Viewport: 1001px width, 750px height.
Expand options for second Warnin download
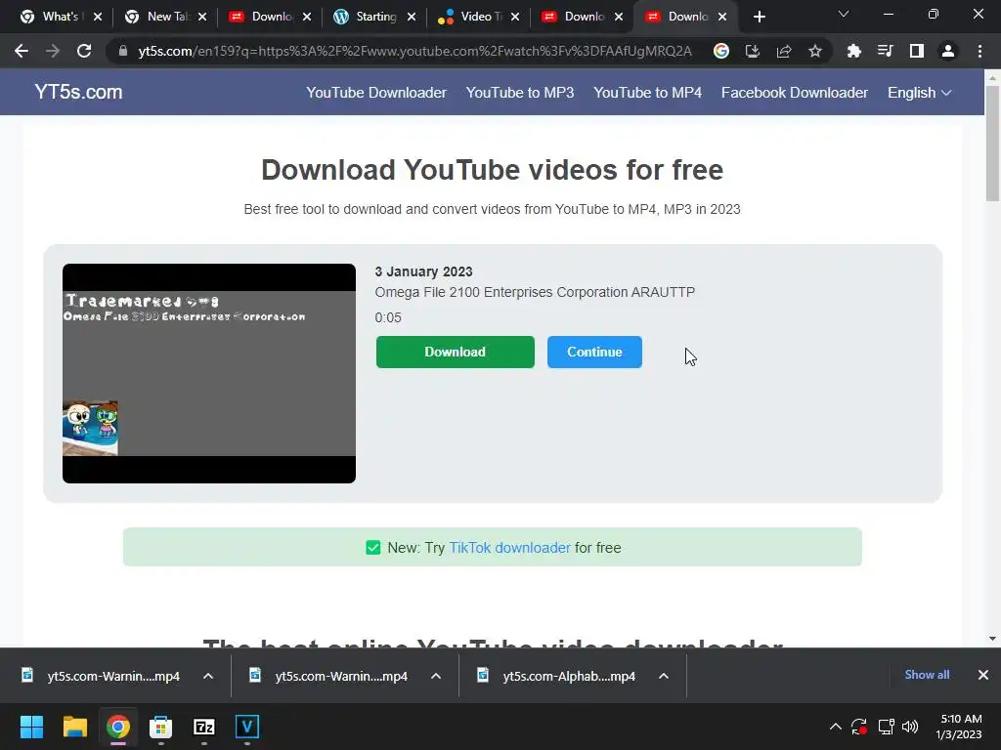(x=436, y=676)
